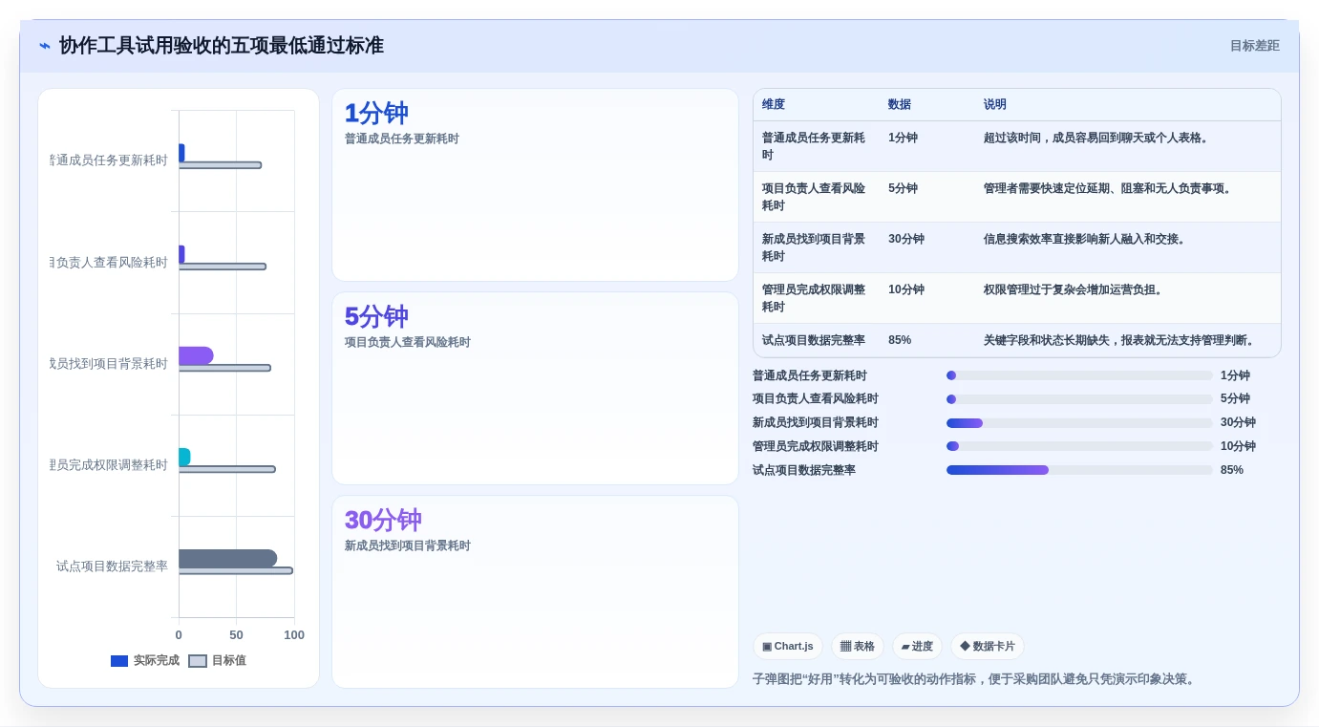This screenshot has width=1319, height=727.
Task: Click 项目负责人查看风险耗时 table row cell
Action: pos(815,197)
